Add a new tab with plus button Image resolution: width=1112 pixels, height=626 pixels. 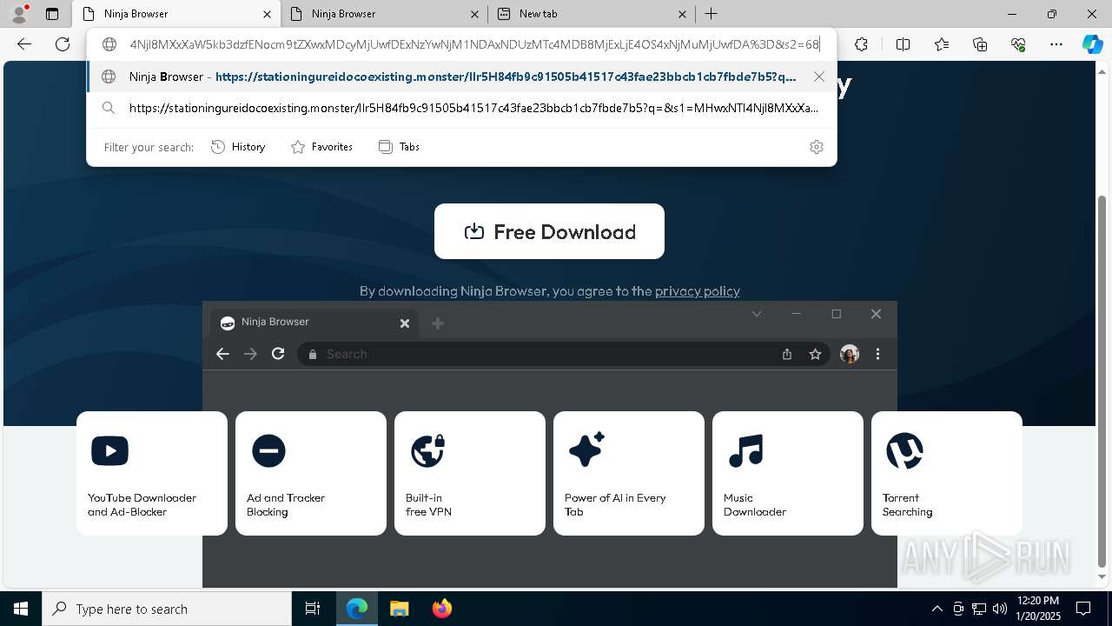click(711, 14)
